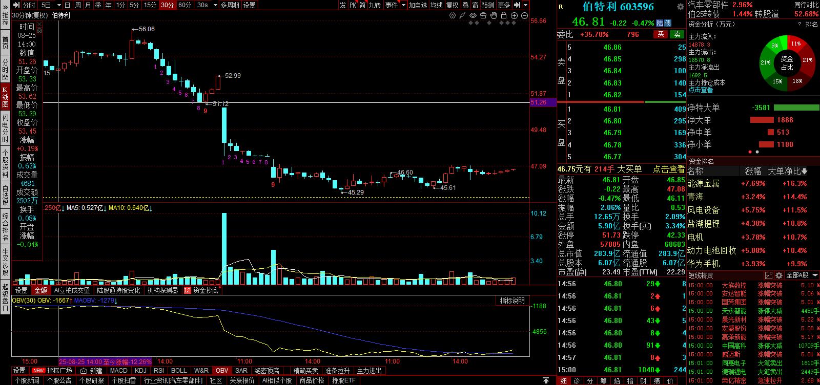
Task: Open stock settings gear next to 伯特利 603596
Action: pyautogui.click(x=681, y=7)
